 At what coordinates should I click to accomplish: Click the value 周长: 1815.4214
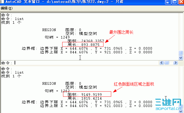click(85, 98)
